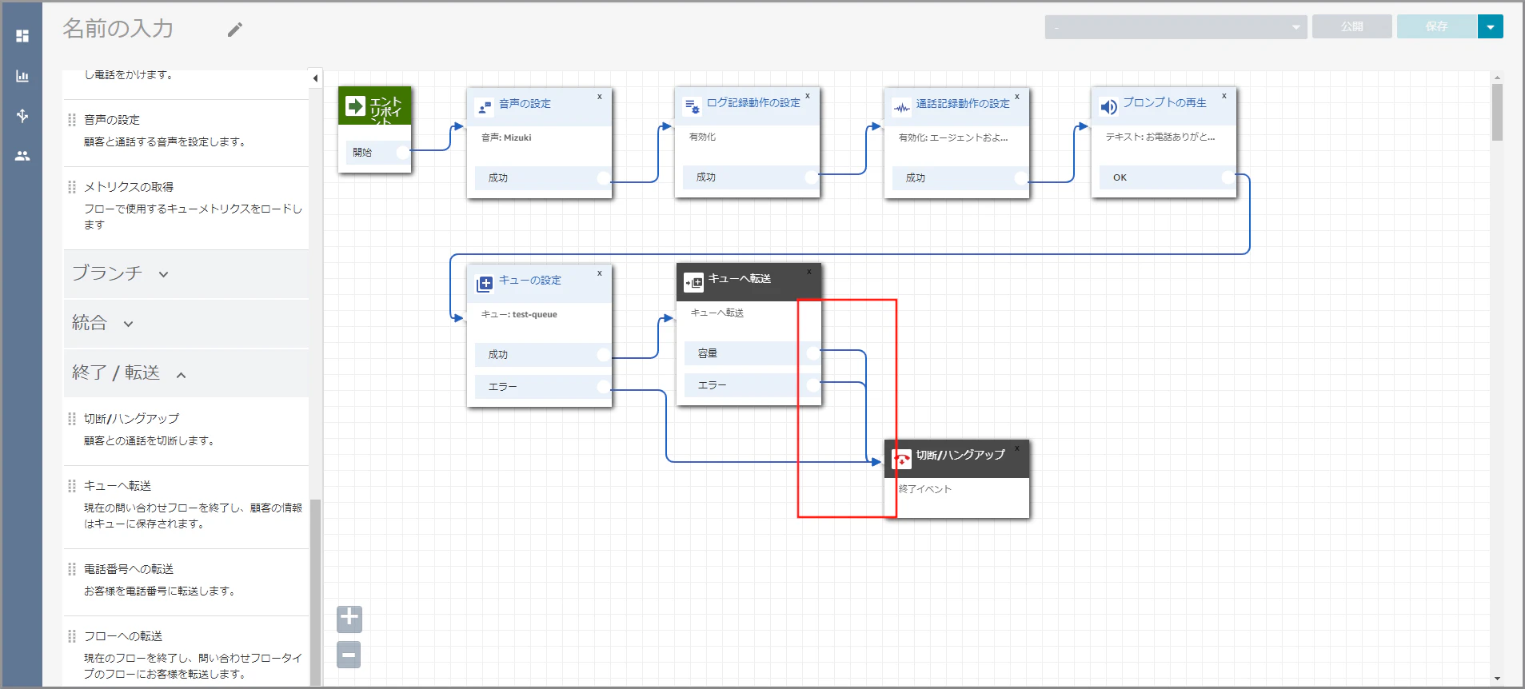The height and width of the screenshot is (689, 1525).
Task: Close the キューの設定 block
Action: (x=600, y=273)
